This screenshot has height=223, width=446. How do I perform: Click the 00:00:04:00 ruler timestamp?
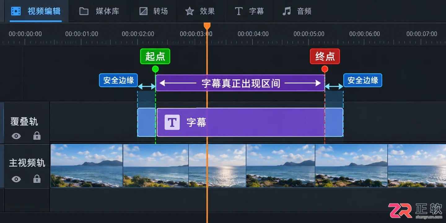click(253, 34)
